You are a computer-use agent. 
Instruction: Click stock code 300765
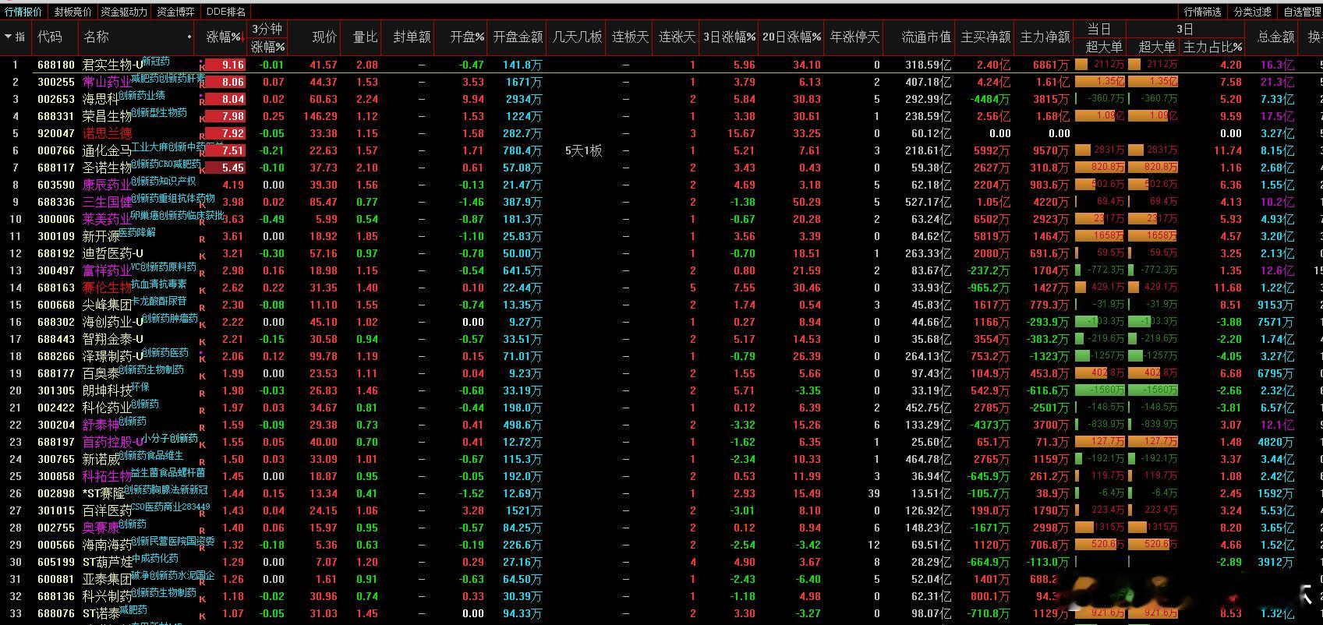click(56, 459)
